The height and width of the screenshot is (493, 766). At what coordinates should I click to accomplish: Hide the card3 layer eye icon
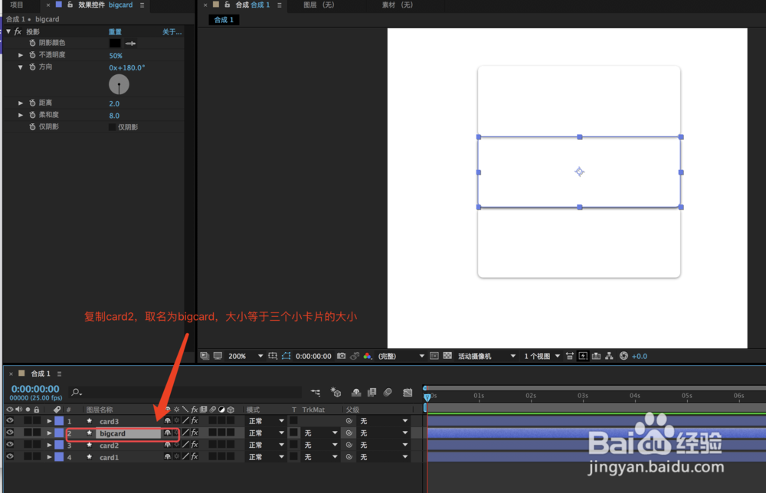pos(10,421)
